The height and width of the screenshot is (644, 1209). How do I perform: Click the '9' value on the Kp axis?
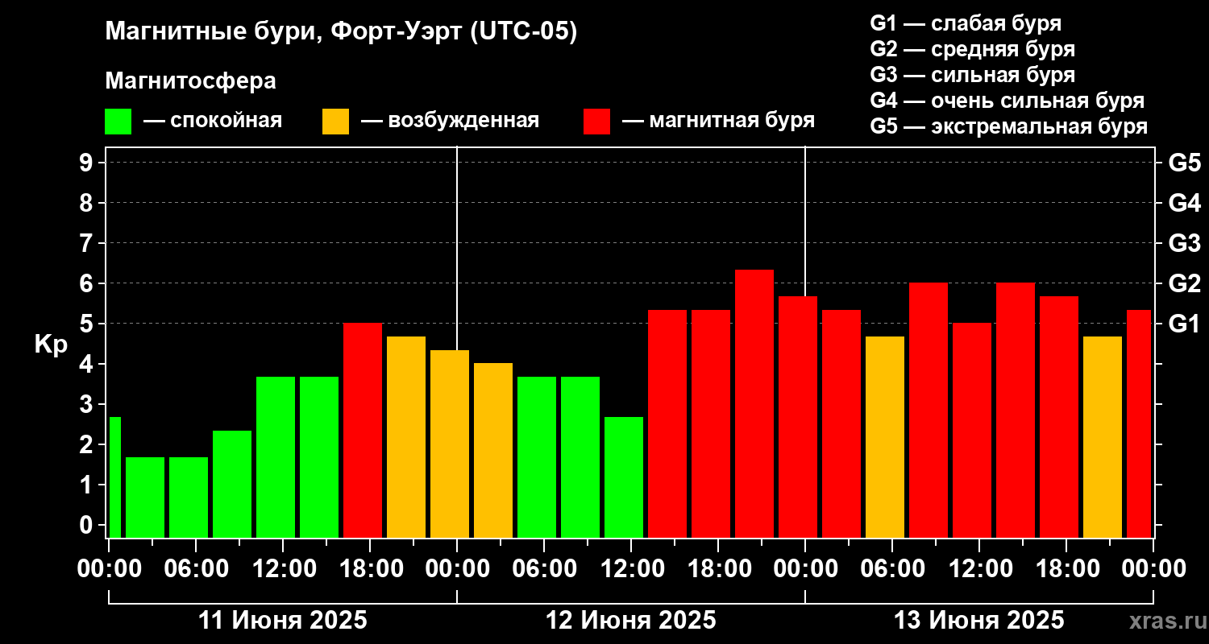click(88, 163)
